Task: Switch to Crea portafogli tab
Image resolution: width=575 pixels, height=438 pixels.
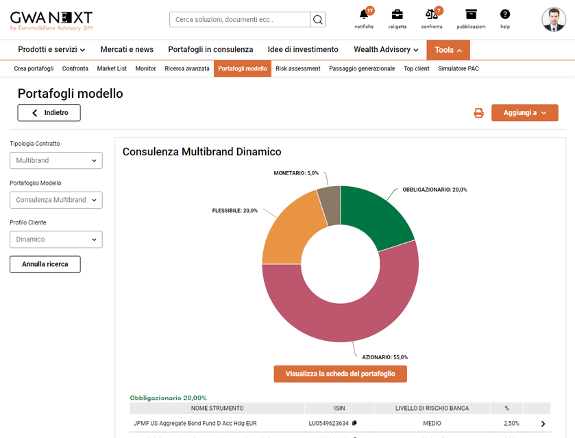Action: [x=34, y=68]
